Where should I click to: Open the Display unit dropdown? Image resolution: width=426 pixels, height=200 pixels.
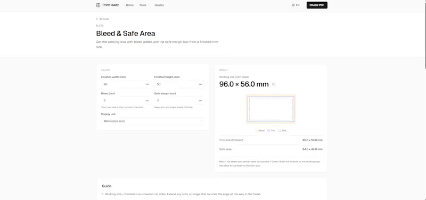tap(152, 121)
